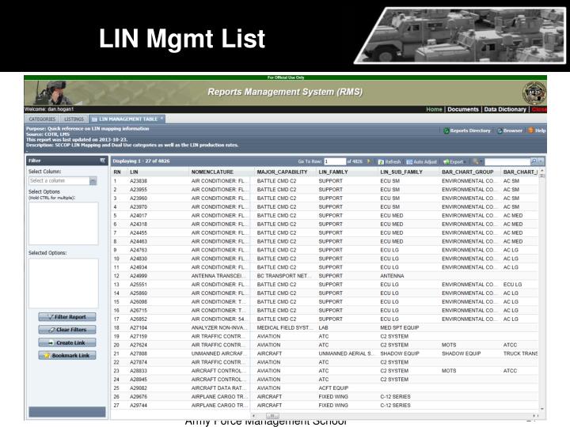Click the Bookmark Link button
Screen dimensions: 570x427
(x=67, y=356)
